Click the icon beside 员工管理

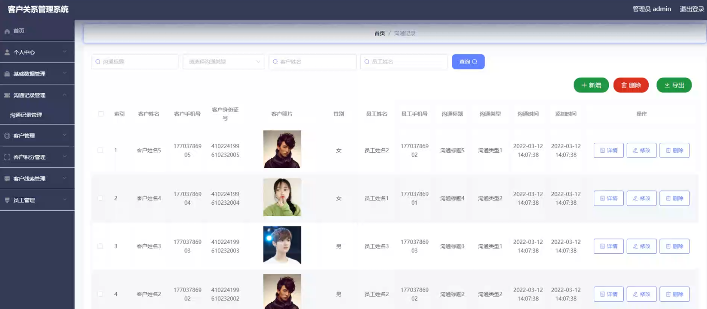pos(7,200)
